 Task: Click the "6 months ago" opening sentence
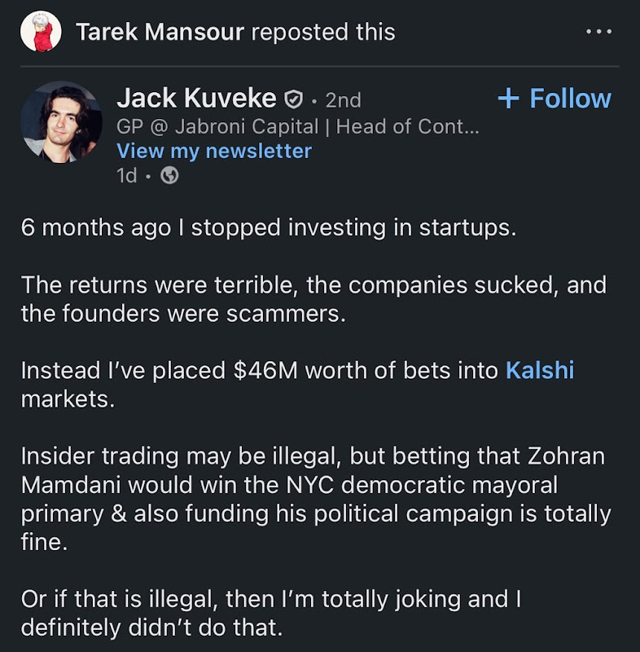coord(269,227)
